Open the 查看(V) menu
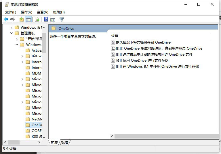Image resolution: width=221 pixels, height=154 pixels. click(42, 12)
